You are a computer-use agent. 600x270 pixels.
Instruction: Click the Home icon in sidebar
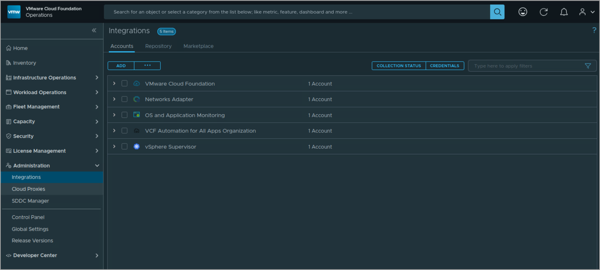coord(9,48)
